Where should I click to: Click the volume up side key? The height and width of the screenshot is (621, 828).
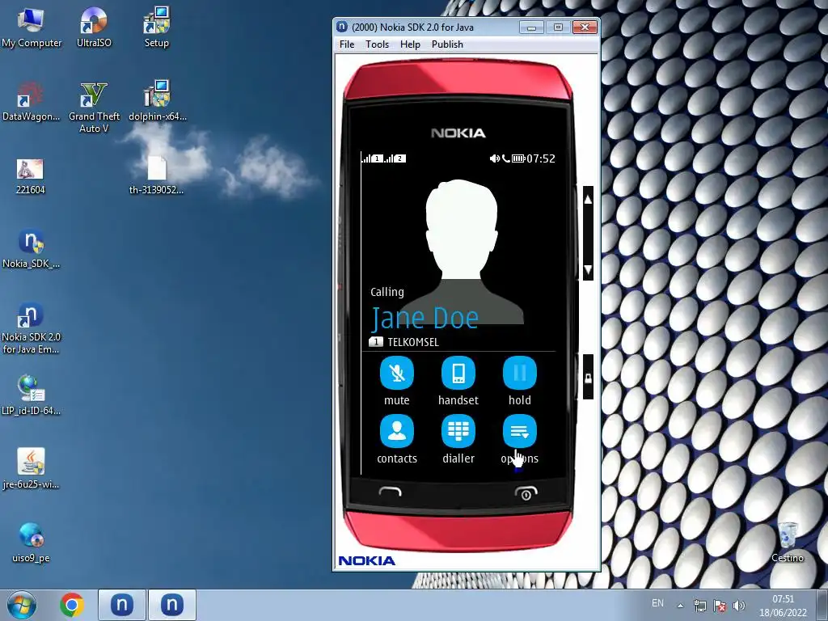point(588,200)
